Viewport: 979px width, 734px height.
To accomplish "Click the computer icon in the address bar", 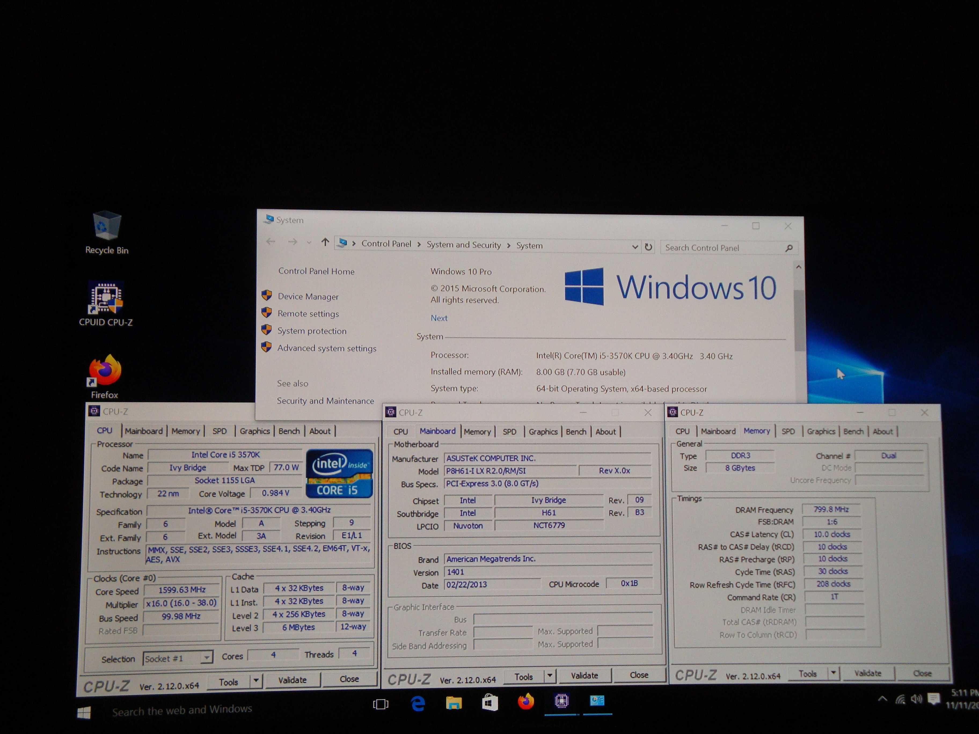I will click(x=342, y=243).
